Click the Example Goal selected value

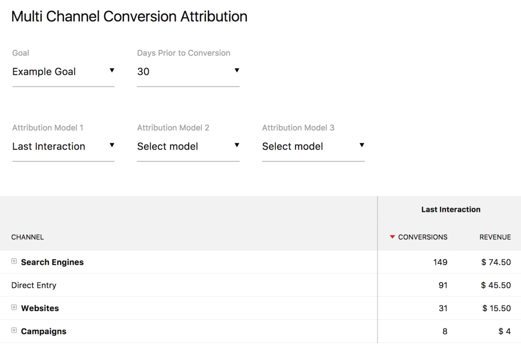coord(44,72)
